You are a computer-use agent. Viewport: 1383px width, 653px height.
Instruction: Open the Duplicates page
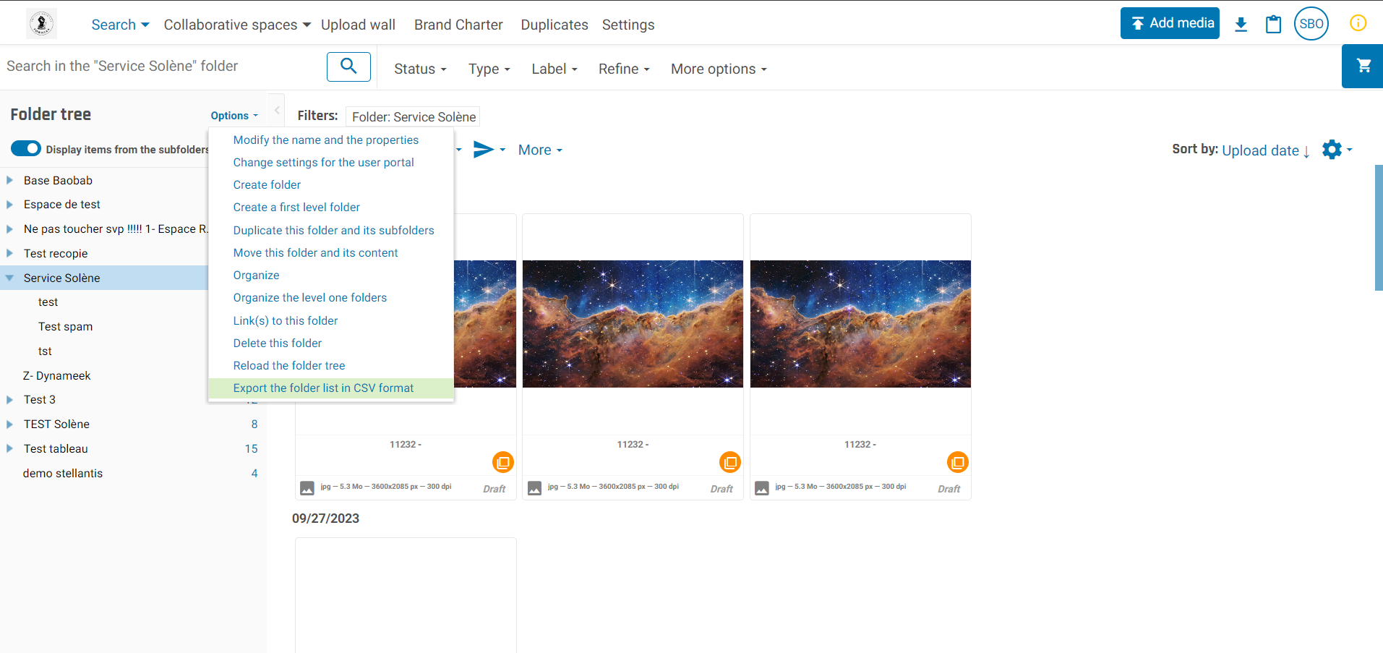pyautogui.click(x=555, y=25)
